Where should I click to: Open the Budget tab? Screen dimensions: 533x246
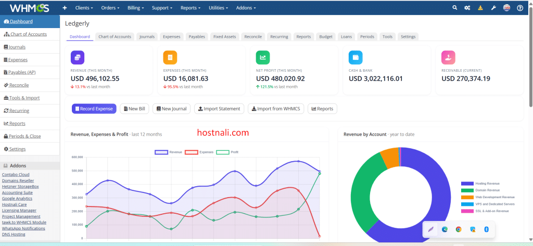tap(326, 37)
